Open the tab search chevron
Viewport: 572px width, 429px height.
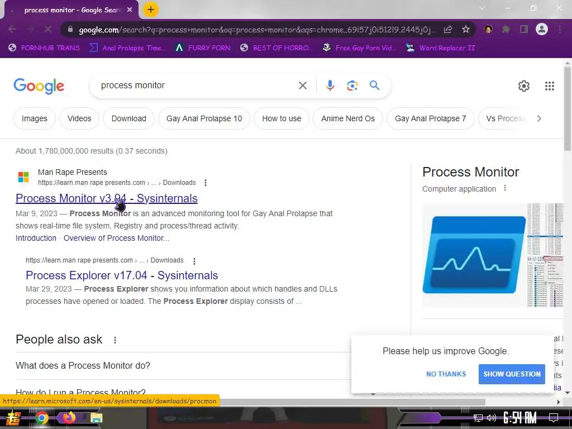(x=482, y=8)
